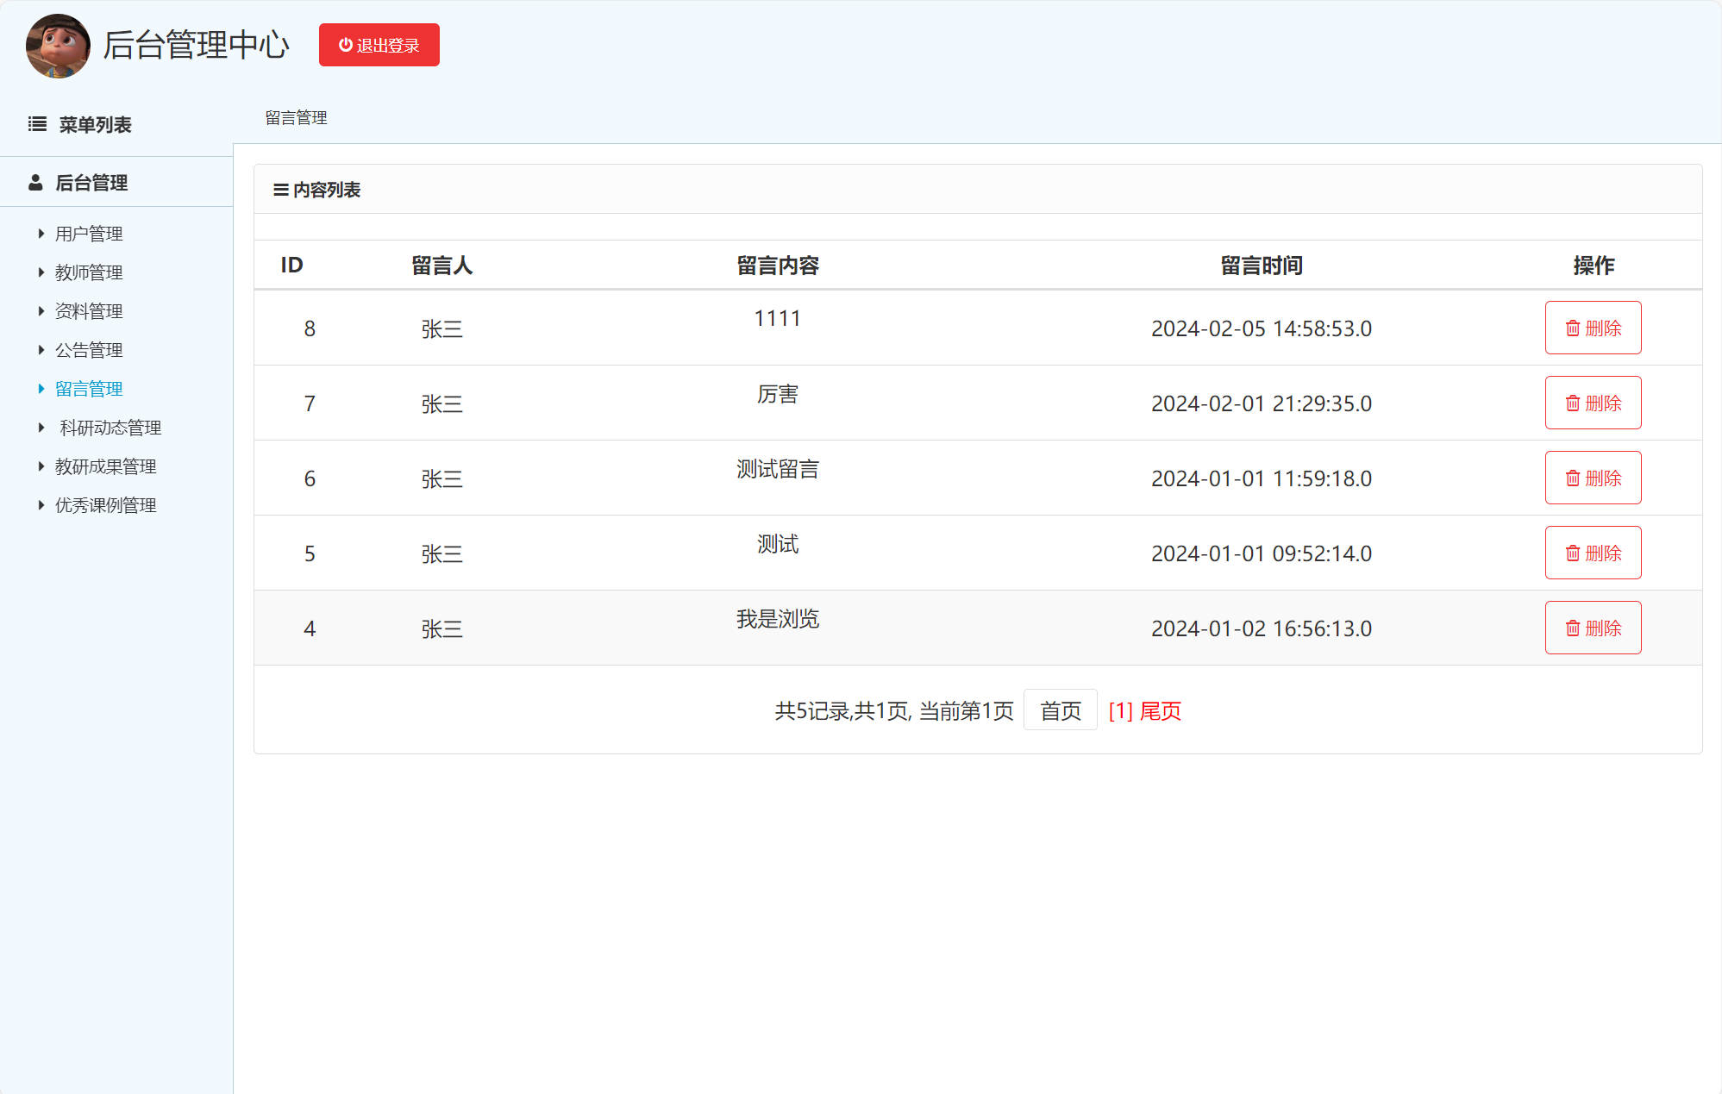
Task: Click the list icon beside 内容列表
Action: coord(280,190)
